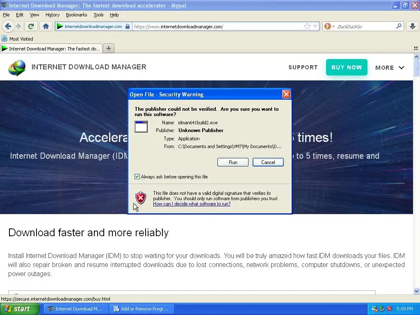Open the Help menu

point(114,15)
